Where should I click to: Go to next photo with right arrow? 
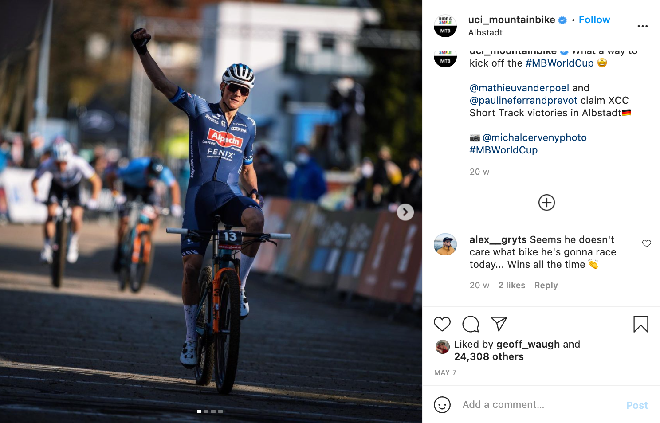(x=405, y=212)
